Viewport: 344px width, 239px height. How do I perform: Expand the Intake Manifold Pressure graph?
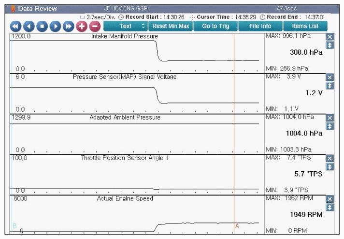[330, 45]
